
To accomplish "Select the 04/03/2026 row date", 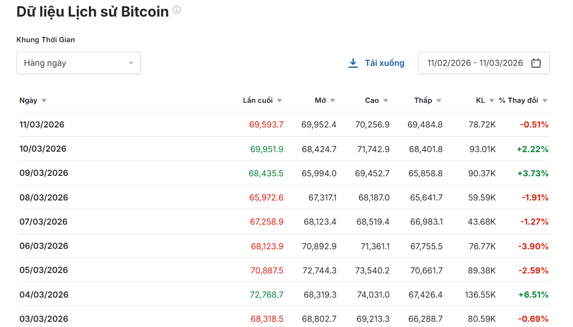I will coord(44,295).
